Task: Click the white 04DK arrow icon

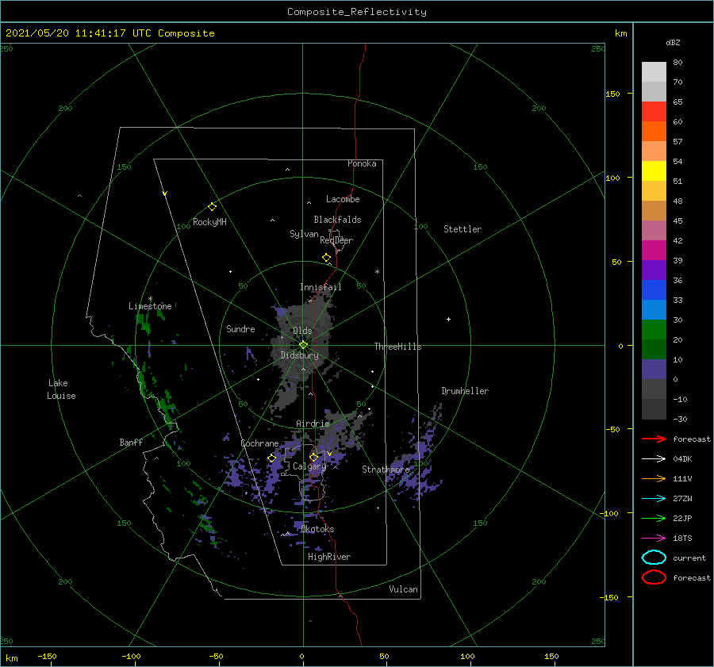Action: (654, 458)
